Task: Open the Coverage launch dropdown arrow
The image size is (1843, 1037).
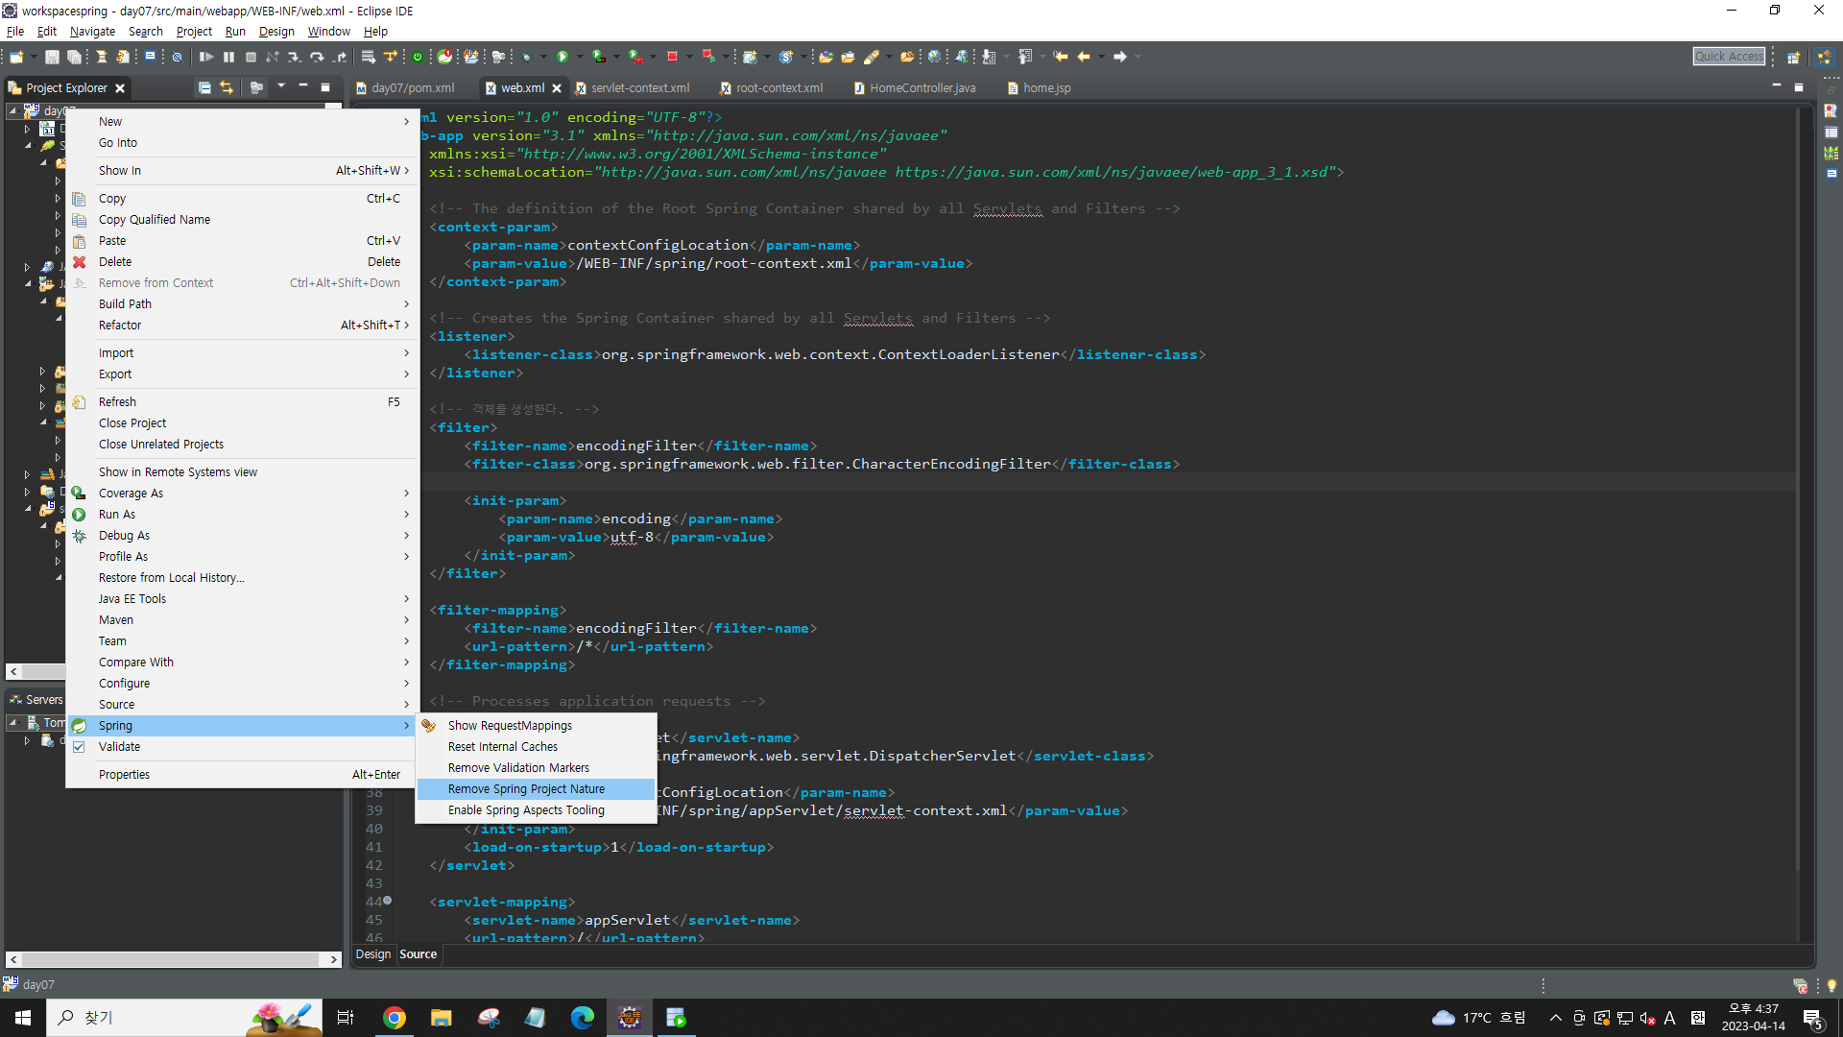Action: pyautogui.click(x=616, y=57)
